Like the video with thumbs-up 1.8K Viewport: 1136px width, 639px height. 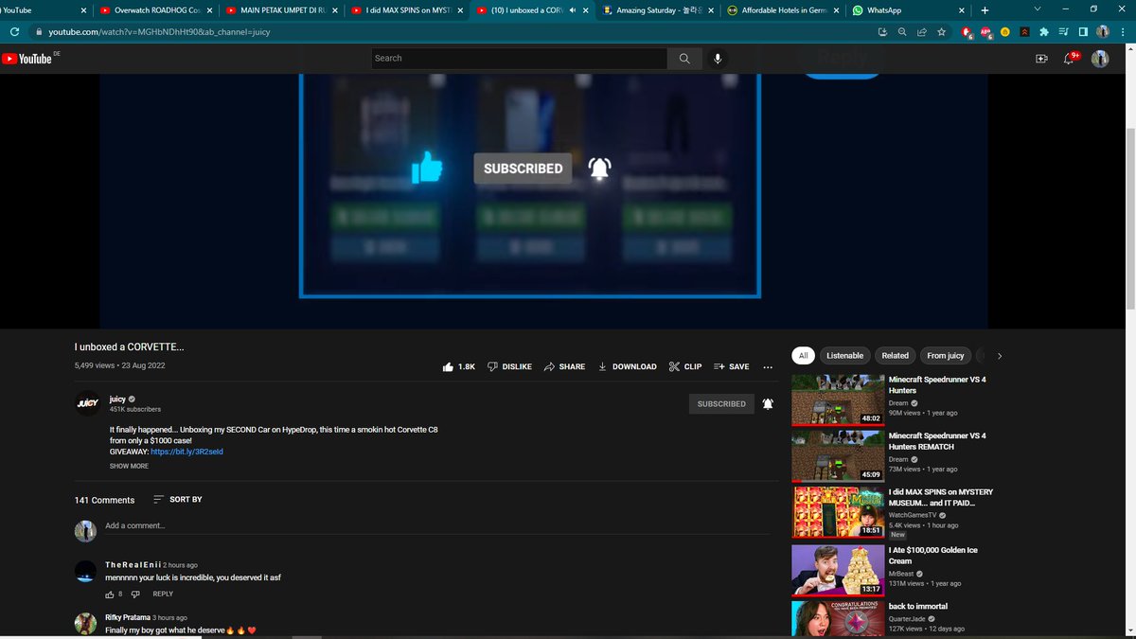(x=459, y=366)
